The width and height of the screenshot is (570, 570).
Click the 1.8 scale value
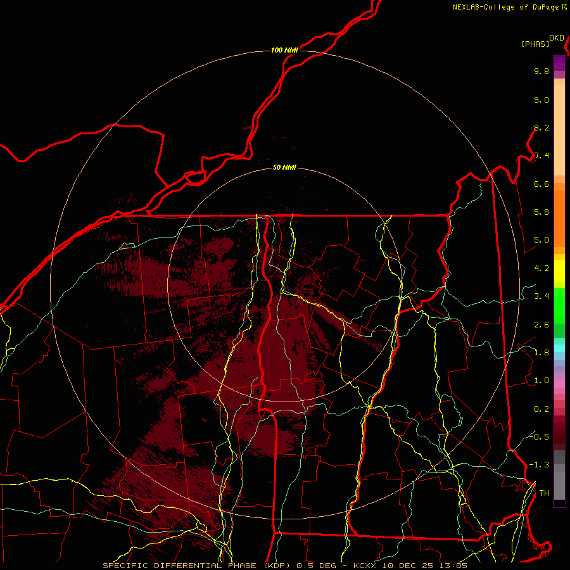[541, 353]
